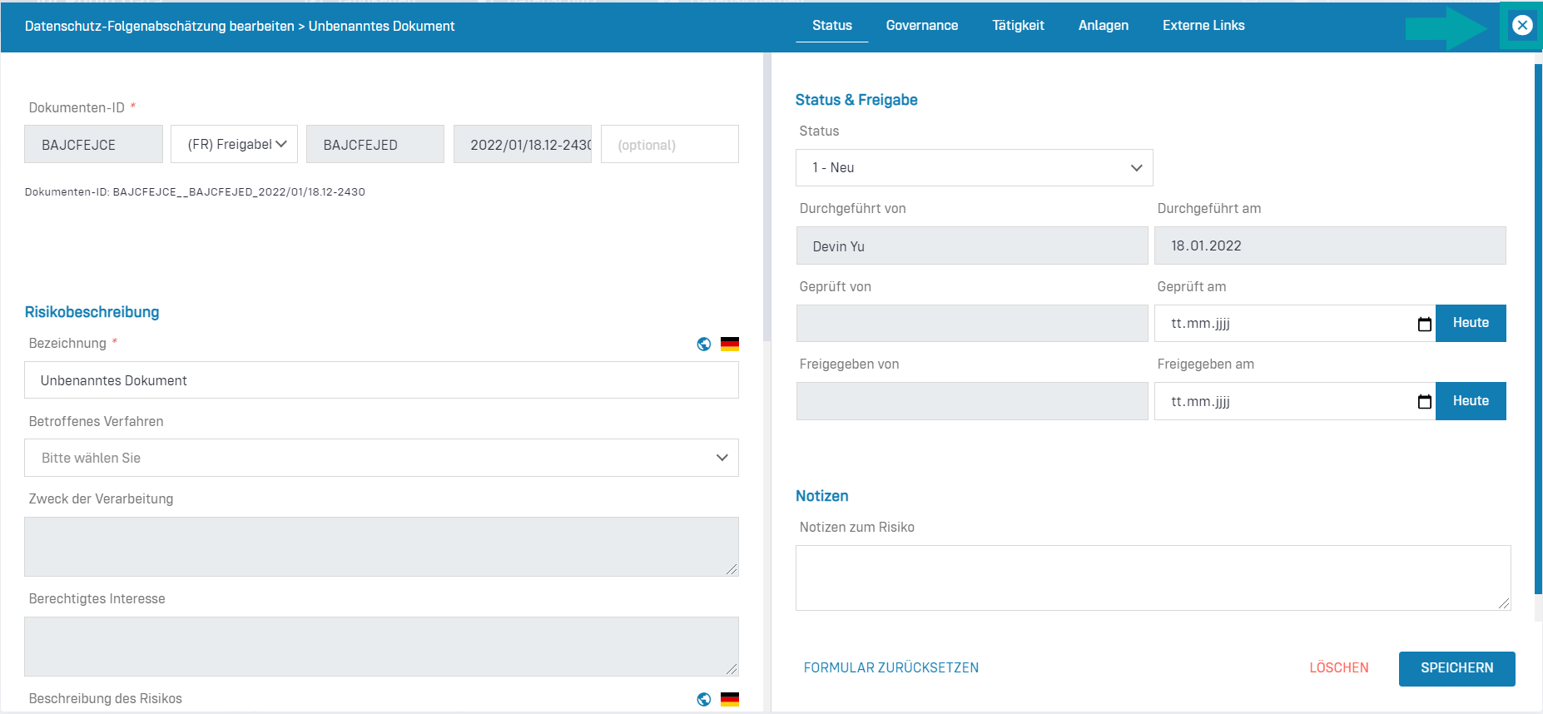Go to the Tätigkeit tab
1543x714 pixels.
point(1018,26)
